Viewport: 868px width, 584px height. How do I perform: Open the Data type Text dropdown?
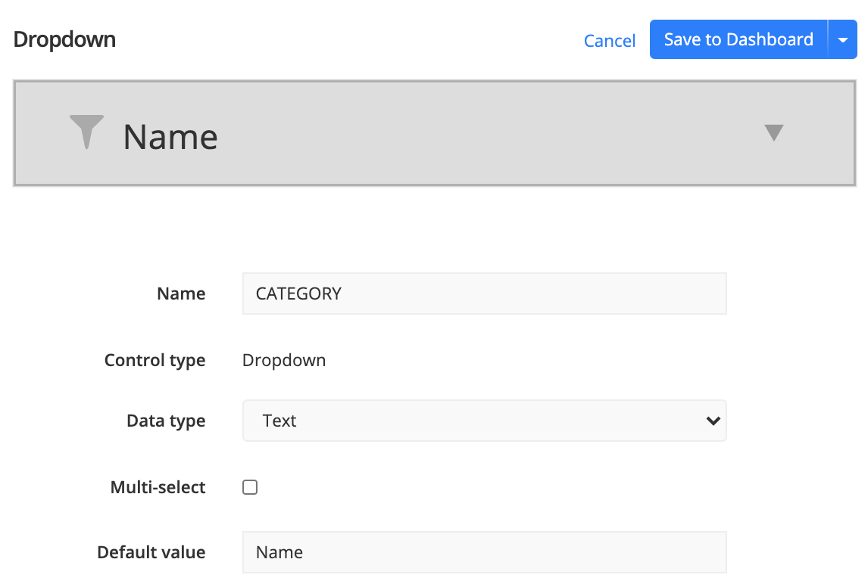click(485, 421)
